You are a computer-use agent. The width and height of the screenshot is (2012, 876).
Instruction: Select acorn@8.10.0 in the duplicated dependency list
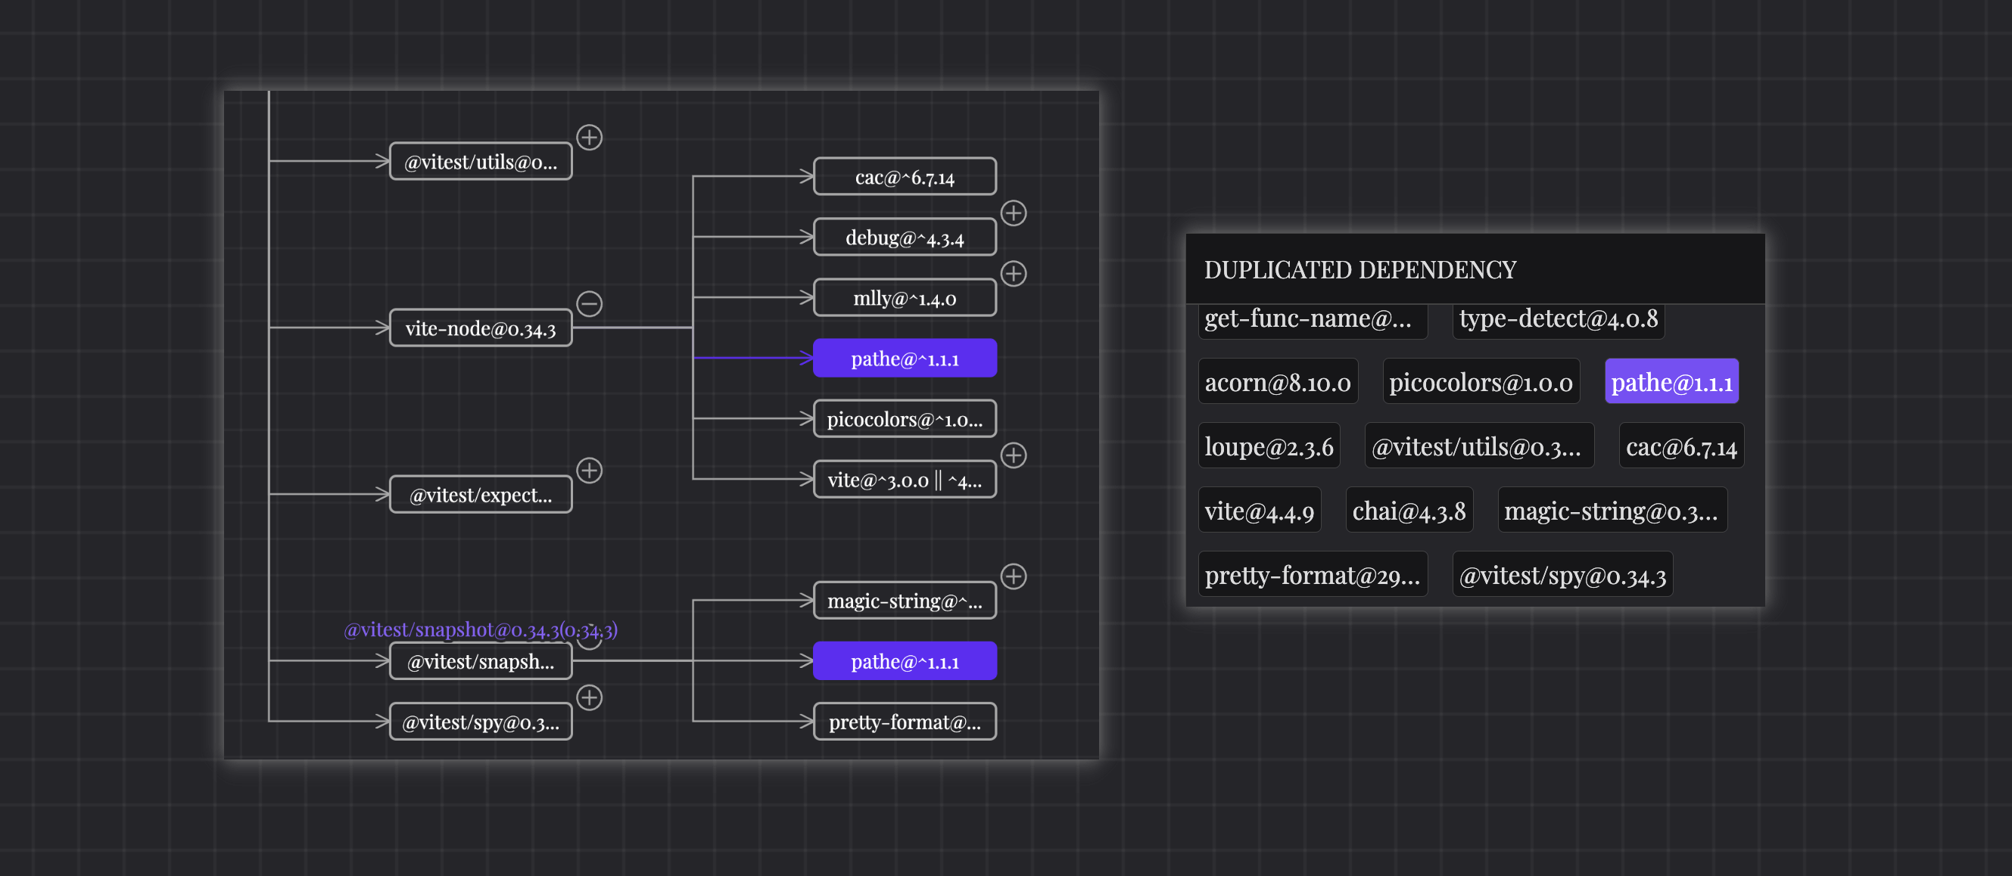click(x=1279, y=381)
